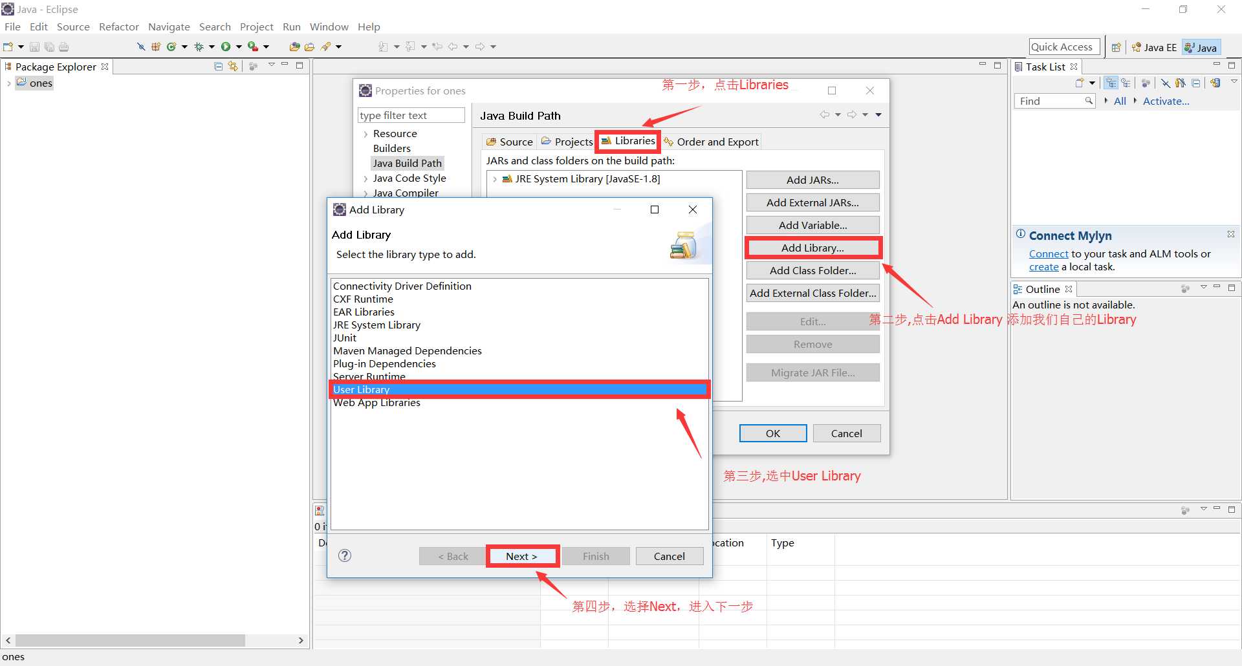Click the Add JARs... button

[812, 180]
